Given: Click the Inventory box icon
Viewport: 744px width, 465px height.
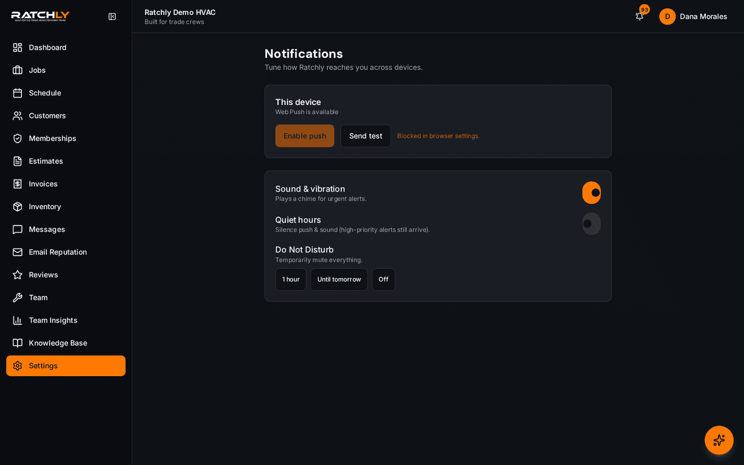Looking at the screenshot, I should tap(18, 207).
